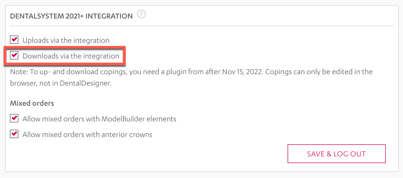403x178 pixels.
Task: Toggle Downloads via the integration checkbox
Action: [14, 55]
